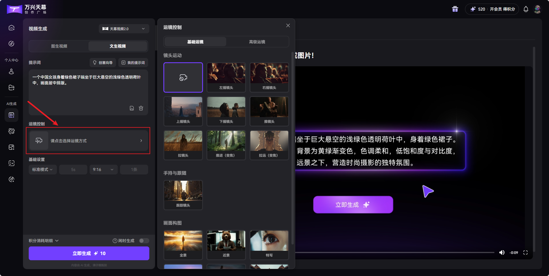Viewport: 549px width, 276px height.
Task: Click the 运镜控制 panel scrollbar
Action: click(x=293, y=148)
